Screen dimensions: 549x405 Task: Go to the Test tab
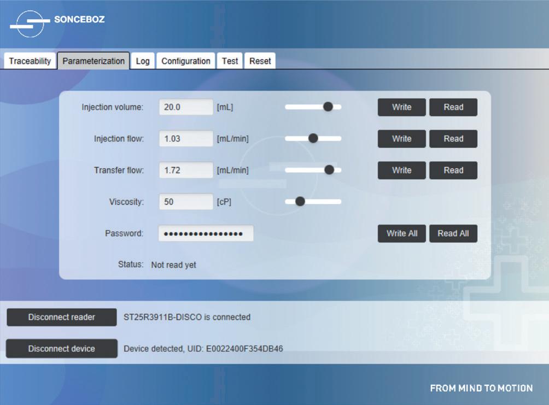230,61
